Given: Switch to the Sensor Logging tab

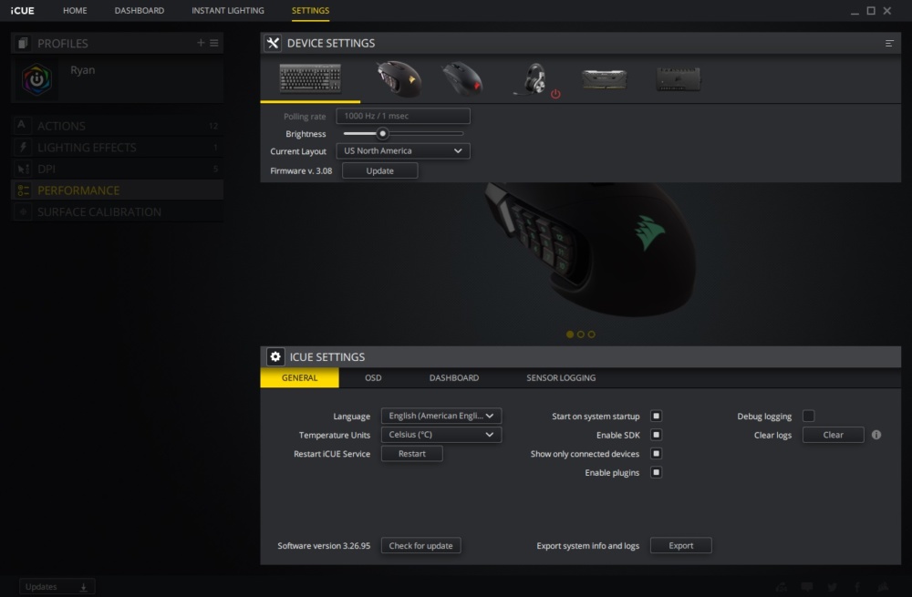Looking at the screenshot, I should tap(561, 378).
